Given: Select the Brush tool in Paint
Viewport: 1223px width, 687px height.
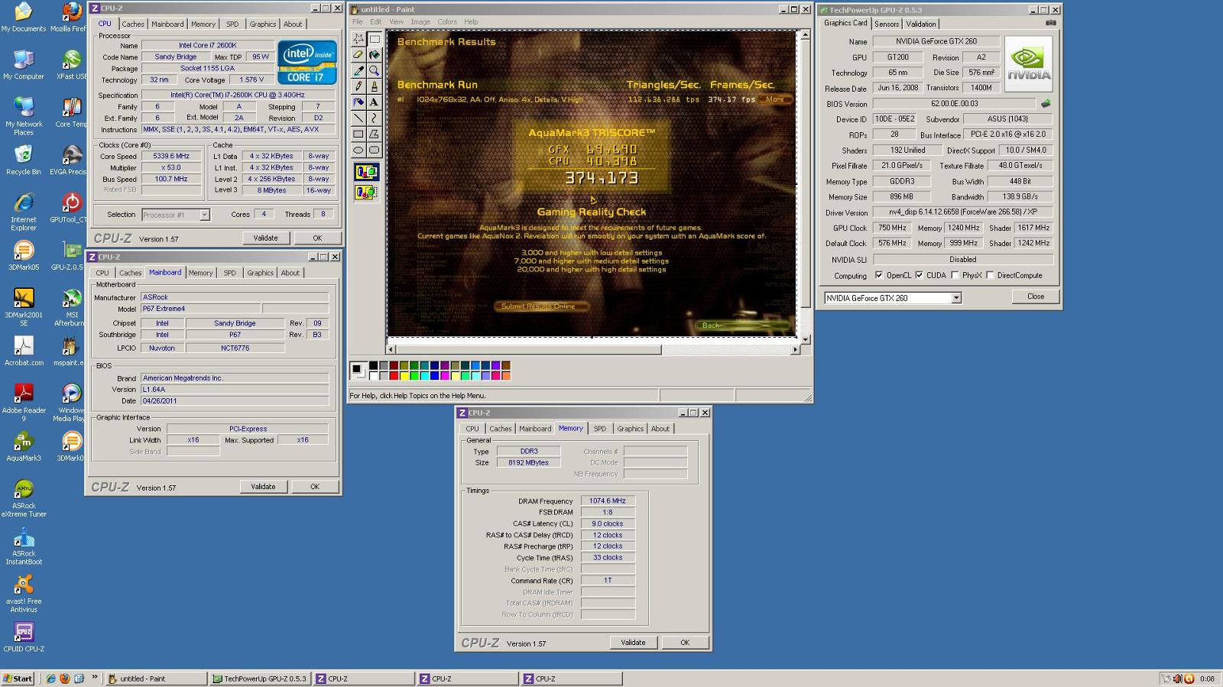Looking at the screenshot, I should [x=374, y=86].
